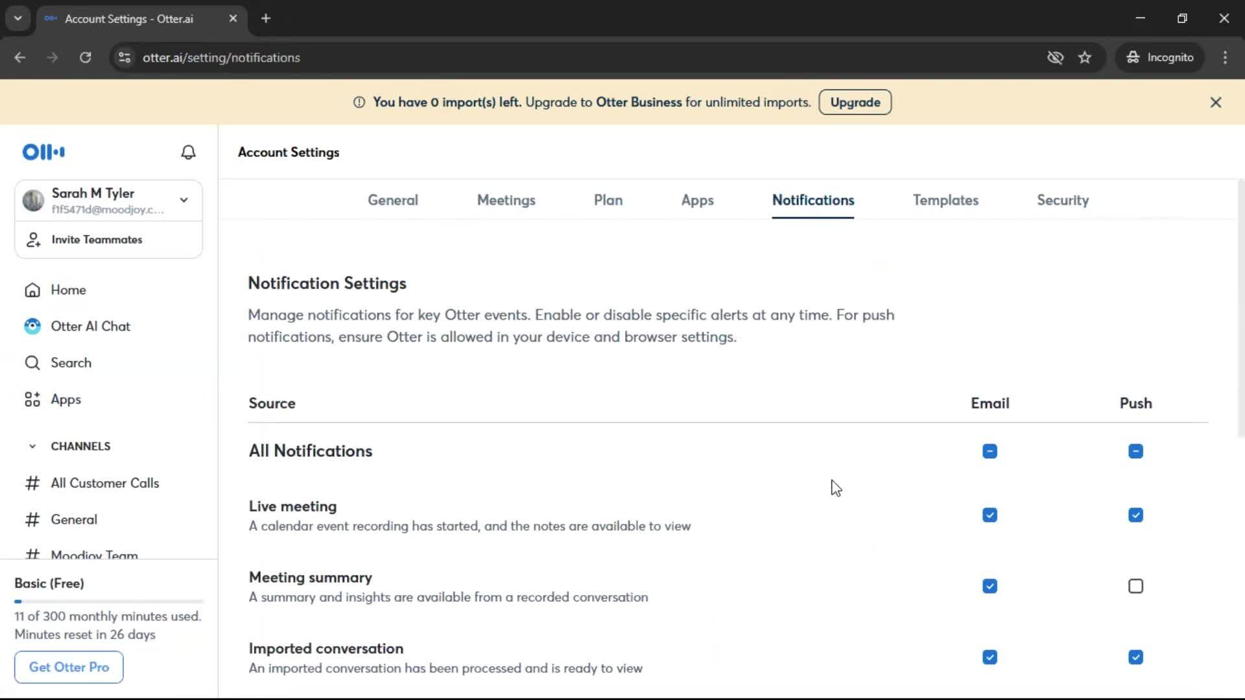Viewport: 1245px width, 700px height.
Task: Close the Account Settings browser tab
Action: tap(233, 19)
